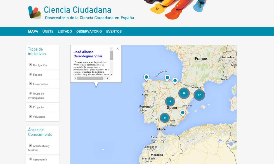Click the popup horizontal scrollbar thumb
This screenshot has height=164, width=274.
pyautogui.click(x=90, y=78)
